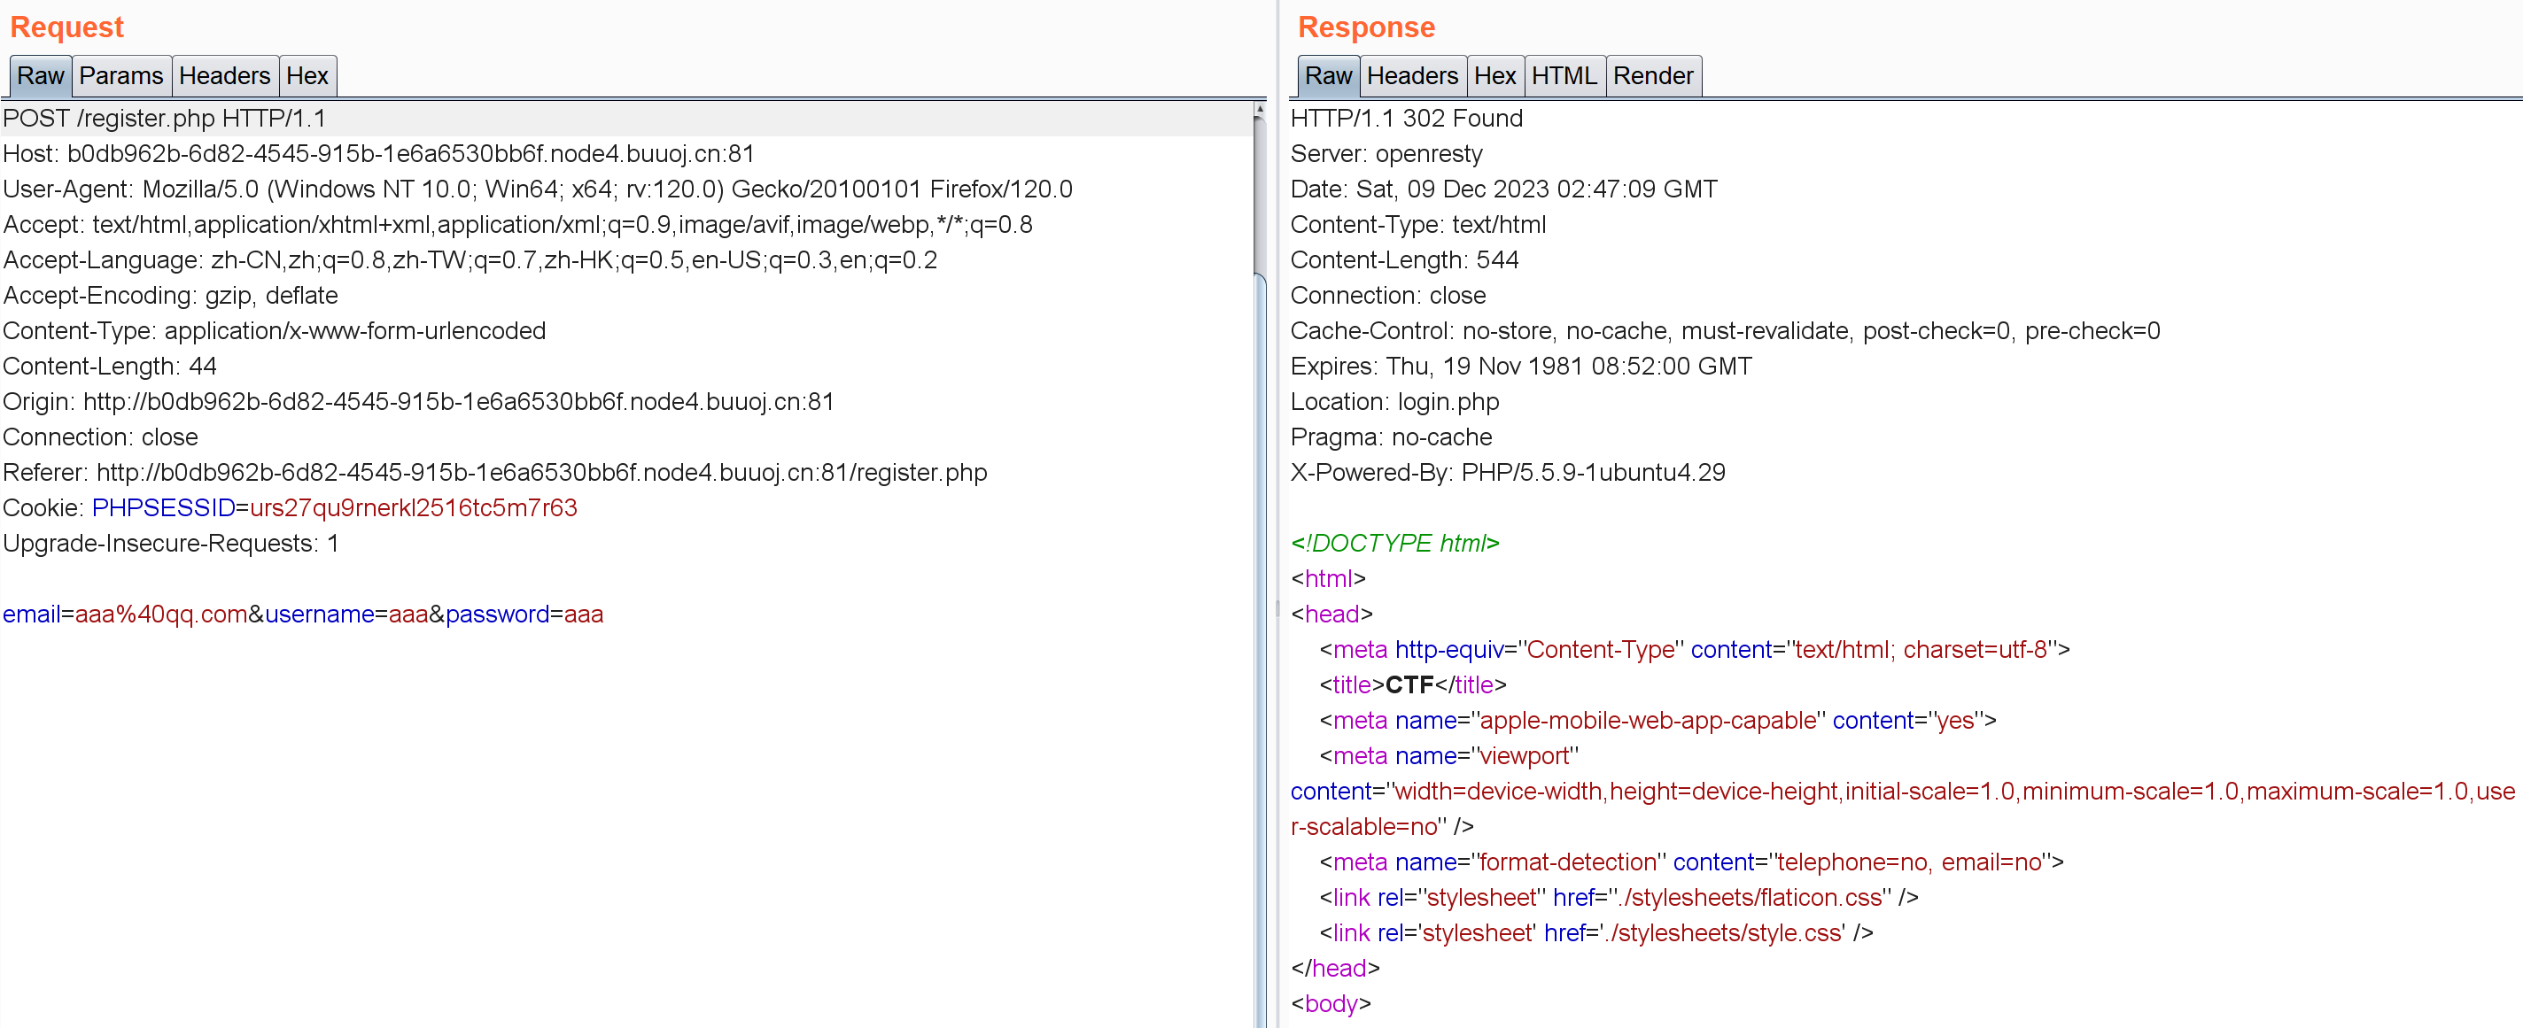
Task: Click the request Connection: close line
Action: (x=101, y=437)
